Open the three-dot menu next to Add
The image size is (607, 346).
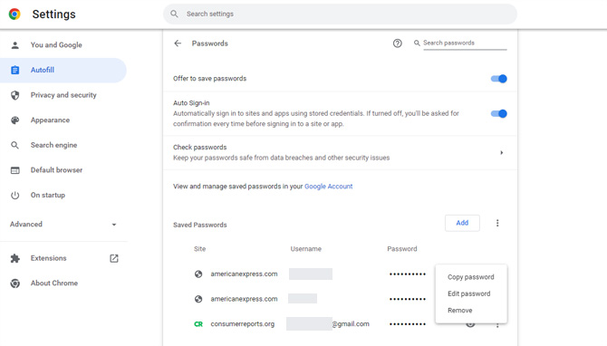[497, 223]
